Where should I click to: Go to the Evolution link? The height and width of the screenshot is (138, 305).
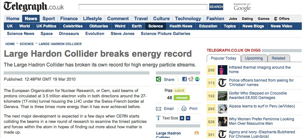(95, 34)
